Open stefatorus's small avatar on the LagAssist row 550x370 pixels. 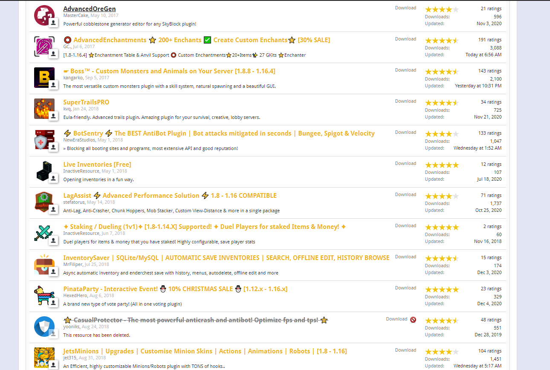point(53,209)
